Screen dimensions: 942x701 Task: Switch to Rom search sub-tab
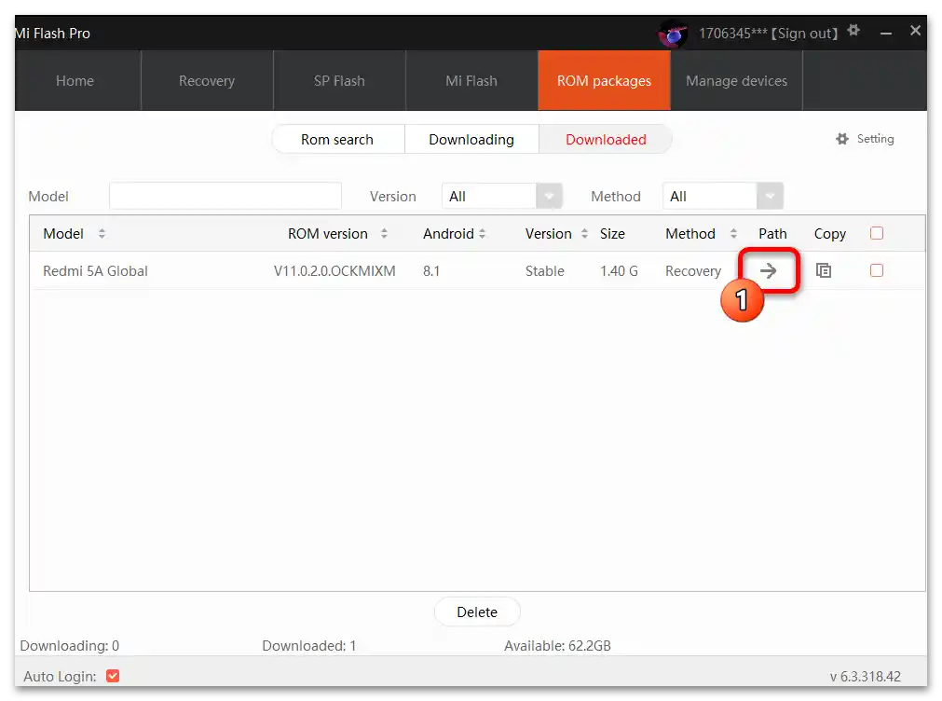[337, 140]
